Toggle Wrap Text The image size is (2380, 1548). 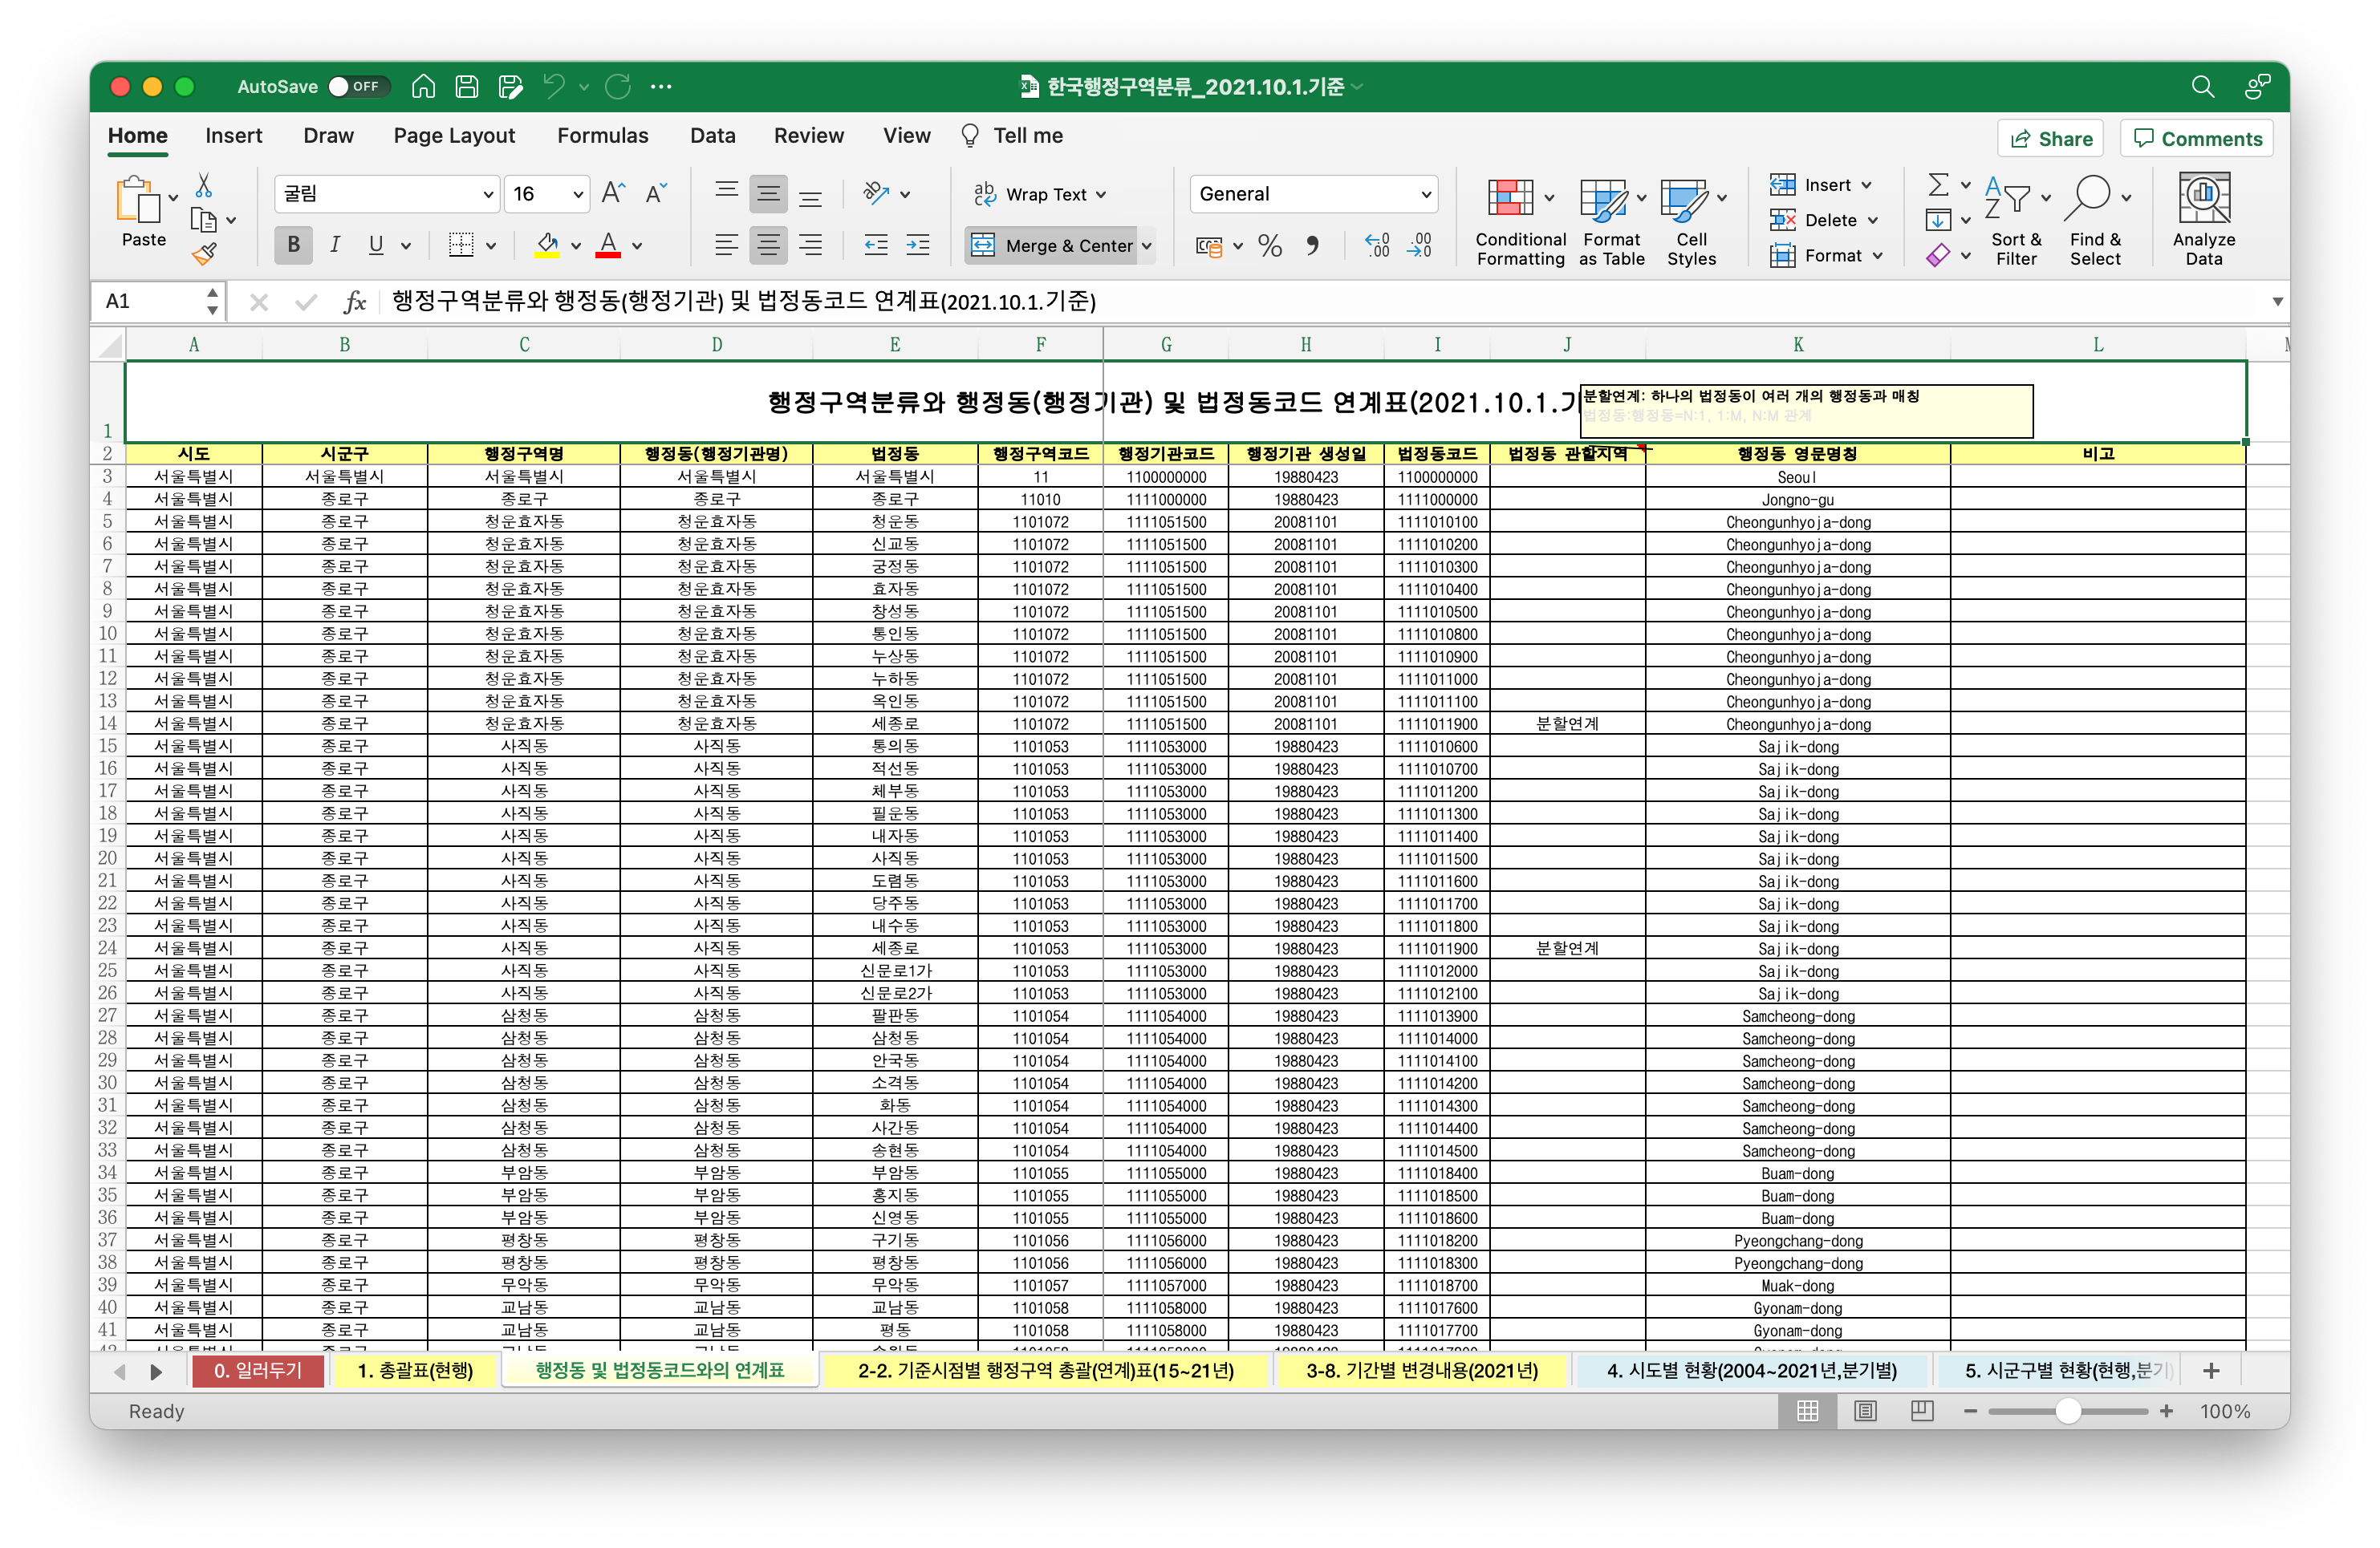[1040, 194]
